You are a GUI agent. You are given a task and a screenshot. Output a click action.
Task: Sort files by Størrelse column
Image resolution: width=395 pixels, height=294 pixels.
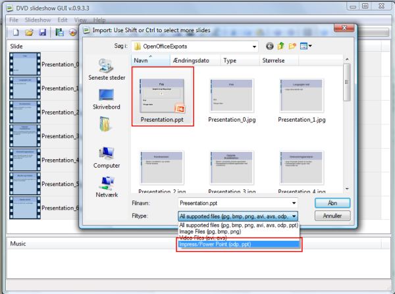point(279,61)
